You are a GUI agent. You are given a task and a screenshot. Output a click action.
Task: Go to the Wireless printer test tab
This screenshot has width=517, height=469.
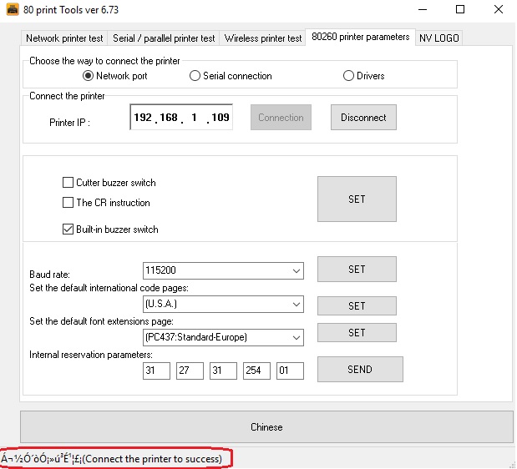pos(263,38)
